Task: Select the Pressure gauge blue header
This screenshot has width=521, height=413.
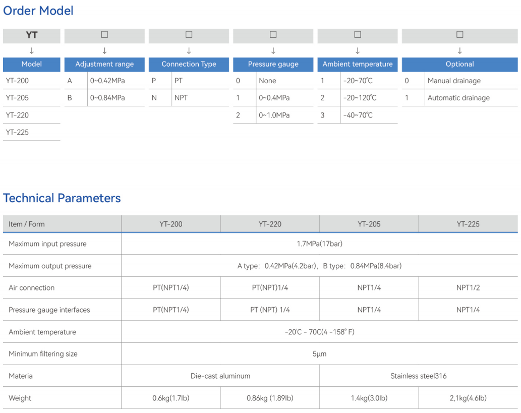Action: pos(273,64)
